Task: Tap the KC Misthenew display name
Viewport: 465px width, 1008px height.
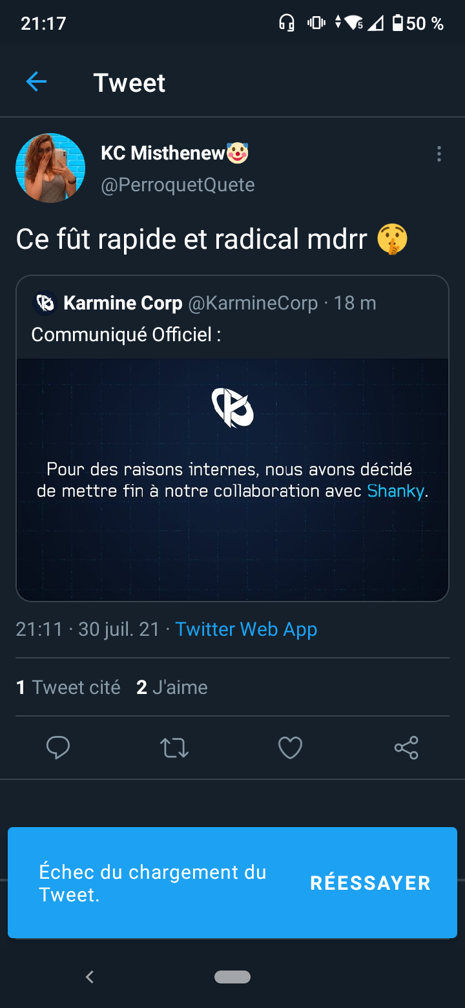Action: click(163, 153)
